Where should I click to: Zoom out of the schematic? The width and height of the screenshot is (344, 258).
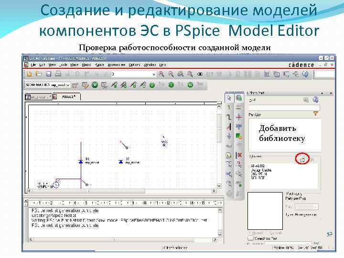pos(171,74)
